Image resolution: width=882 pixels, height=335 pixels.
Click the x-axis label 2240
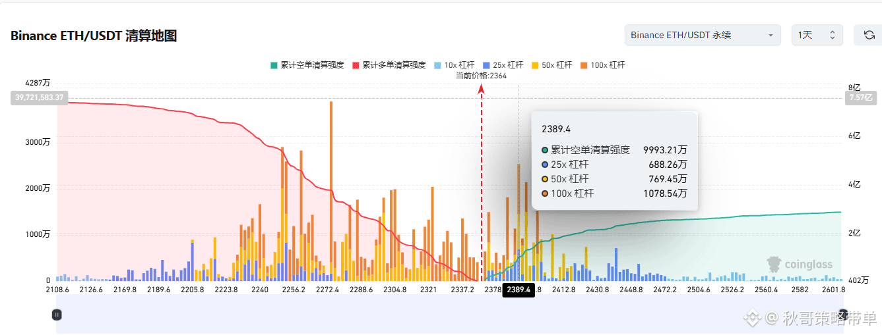pos(260,290)
